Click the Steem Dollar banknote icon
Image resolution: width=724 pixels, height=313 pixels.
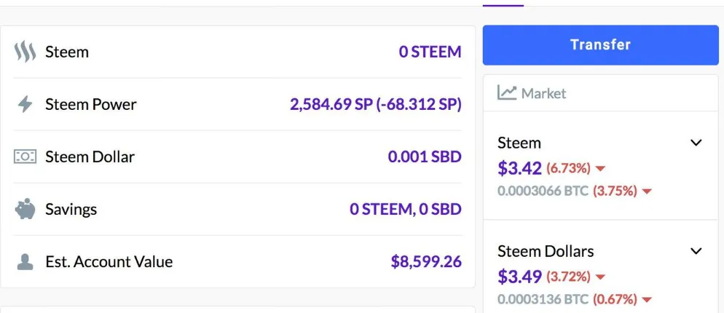[25, 157]
